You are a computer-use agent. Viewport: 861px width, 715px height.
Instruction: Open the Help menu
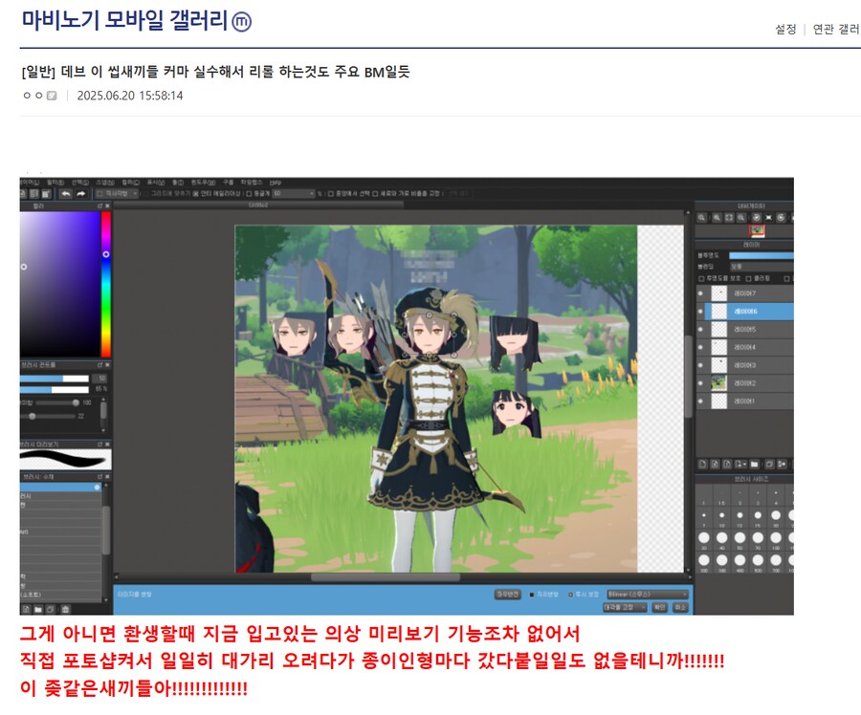(276, 183)
